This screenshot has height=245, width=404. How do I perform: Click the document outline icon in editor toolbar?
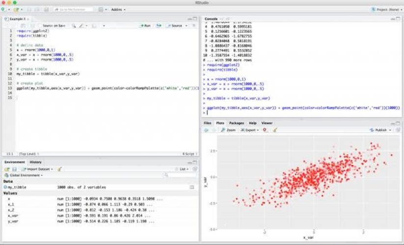click(194, 25)
